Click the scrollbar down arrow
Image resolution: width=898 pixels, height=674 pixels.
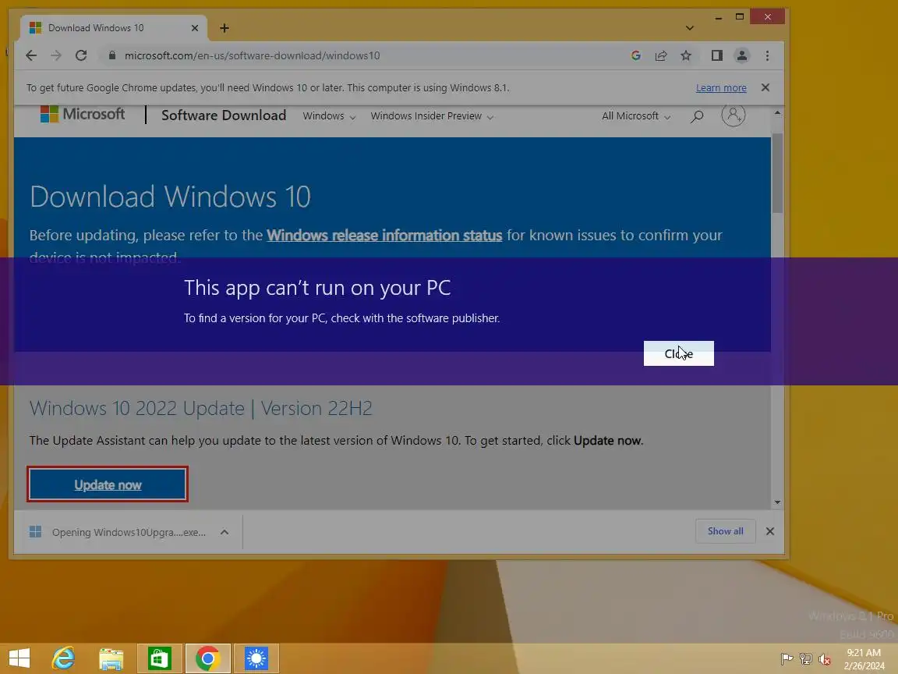click(x=777, y=502)
